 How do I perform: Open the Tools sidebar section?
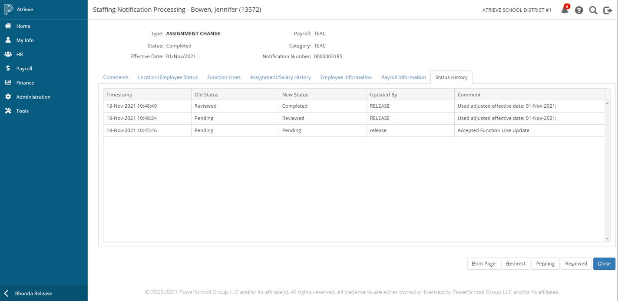point(22,111)
